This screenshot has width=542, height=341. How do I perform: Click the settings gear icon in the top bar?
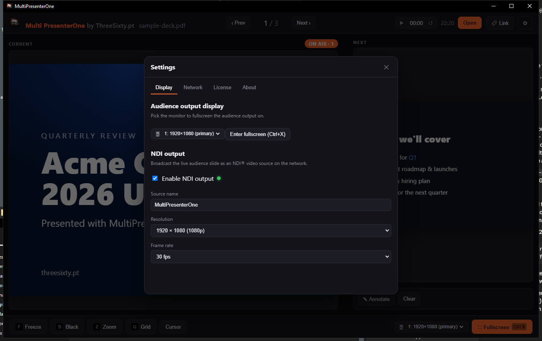(525, 23)
